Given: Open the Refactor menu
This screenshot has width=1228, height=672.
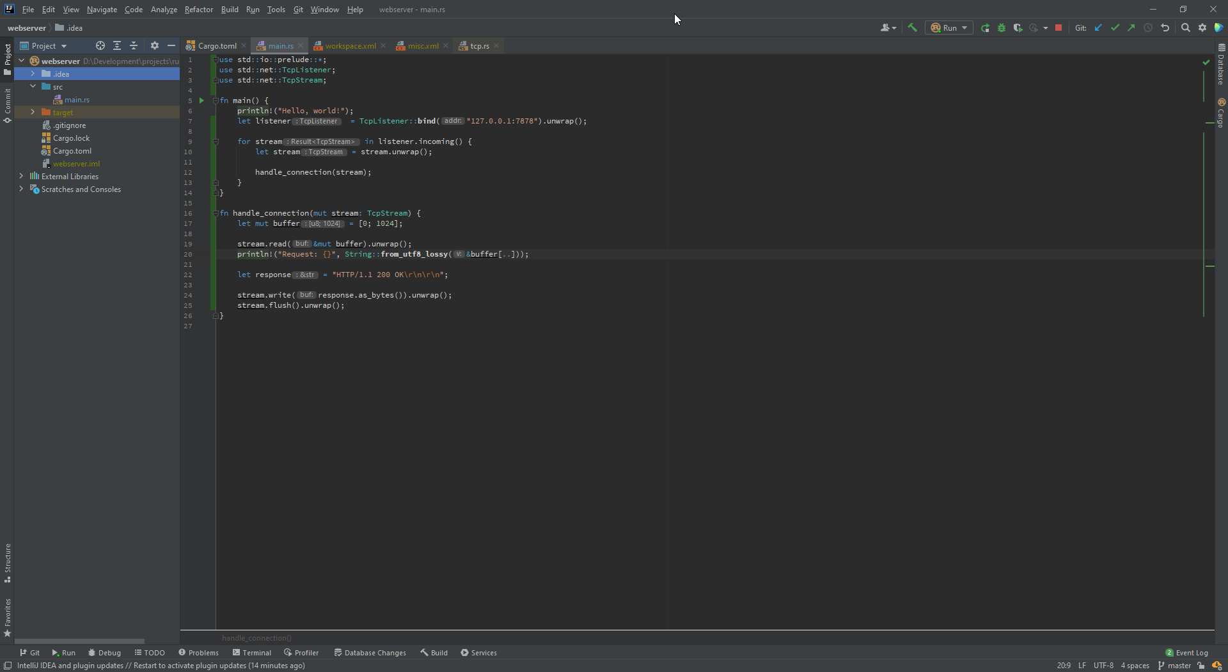Looking at the screenshot, I should coord(199,9).
